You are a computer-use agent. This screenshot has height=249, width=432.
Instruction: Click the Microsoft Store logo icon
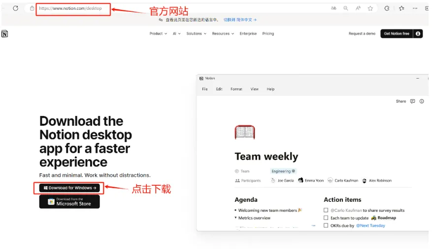(x=51, y=202)
